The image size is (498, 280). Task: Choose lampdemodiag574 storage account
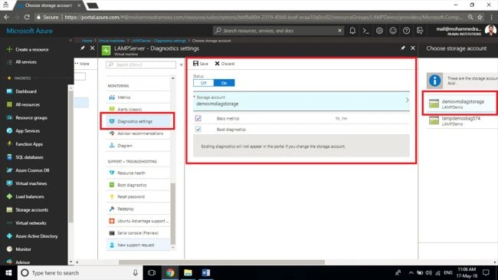(x=460, y=121)
